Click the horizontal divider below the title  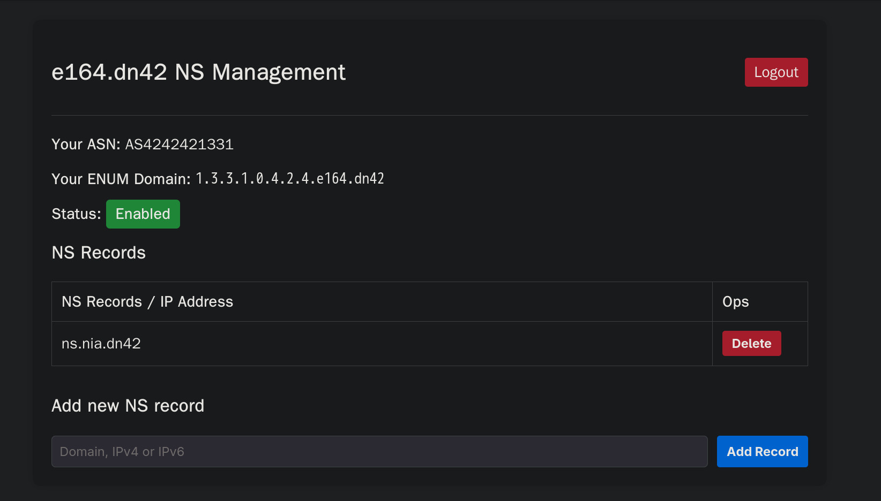click(x=429, y=116)
